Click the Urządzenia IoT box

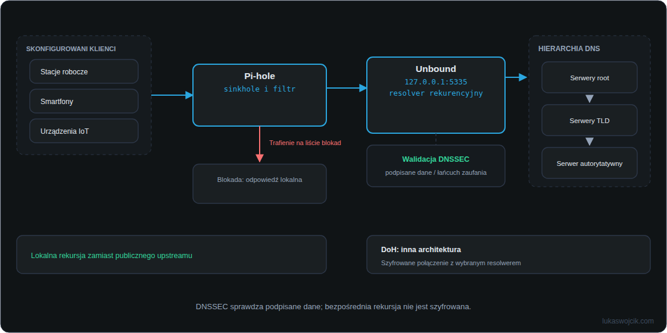click(84, 131)
